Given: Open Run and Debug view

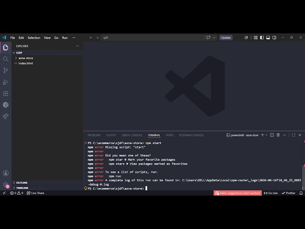Looking at the screenshot, I should click(6, 82).
